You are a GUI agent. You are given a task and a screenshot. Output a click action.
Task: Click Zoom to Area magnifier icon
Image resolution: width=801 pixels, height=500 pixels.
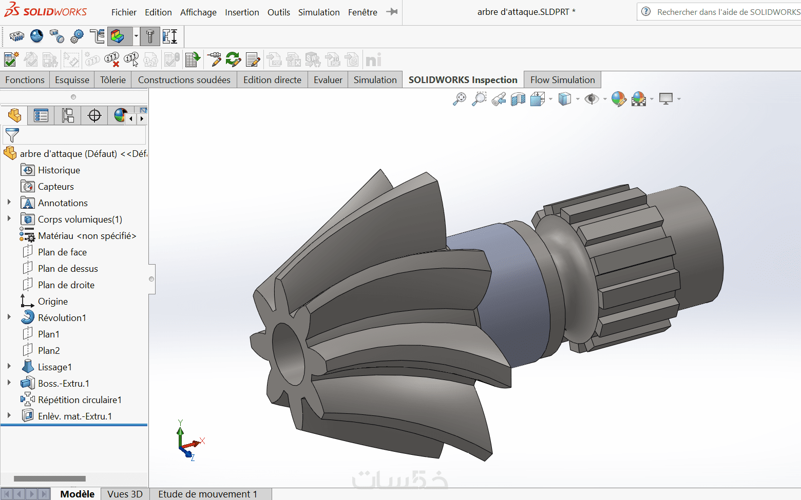[x=479, y=99]
